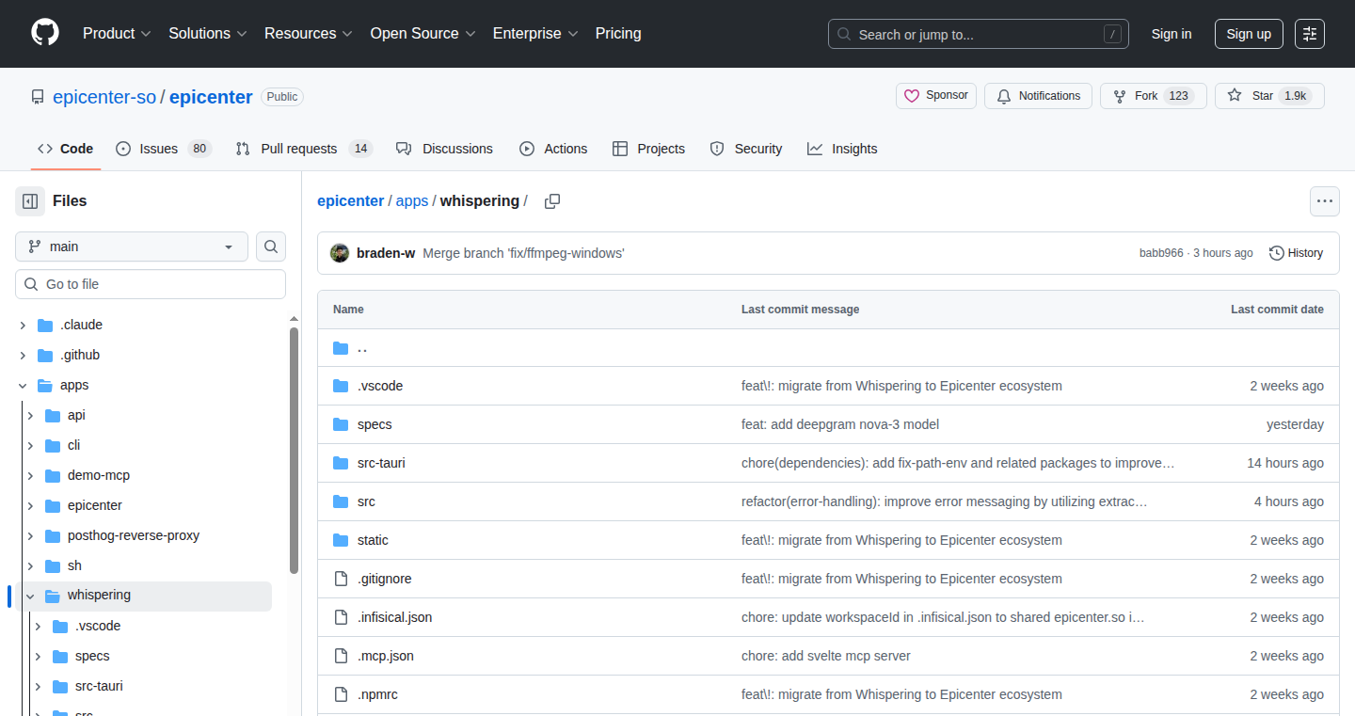The image size is (1355, 716).
Task: Fork the repository with Fork button
Action: click(1154, 96)
